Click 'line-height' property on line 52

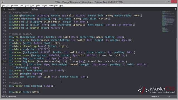pyautogui.click(x=22, y=67)
